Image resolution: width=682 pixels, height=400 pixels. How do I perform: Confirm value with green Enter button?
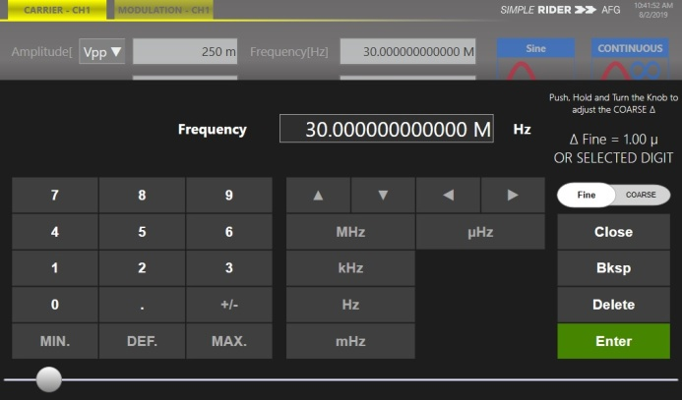click(x=613, y=341)
